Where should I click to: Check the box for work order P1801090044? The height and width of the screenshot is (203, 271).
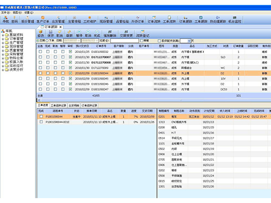tap(41, 116)
